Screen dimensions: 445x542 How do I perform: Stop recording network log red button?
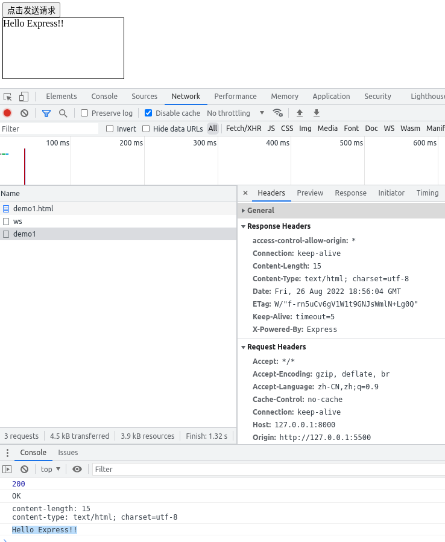7,113
